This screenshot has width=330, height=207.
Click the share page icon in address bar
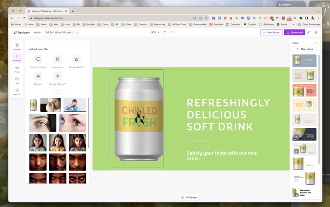click(x=200, y=18)
